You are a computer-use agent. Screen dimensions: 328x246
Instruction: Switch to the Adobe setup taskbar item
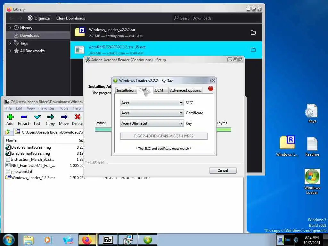tap(127, 240)
